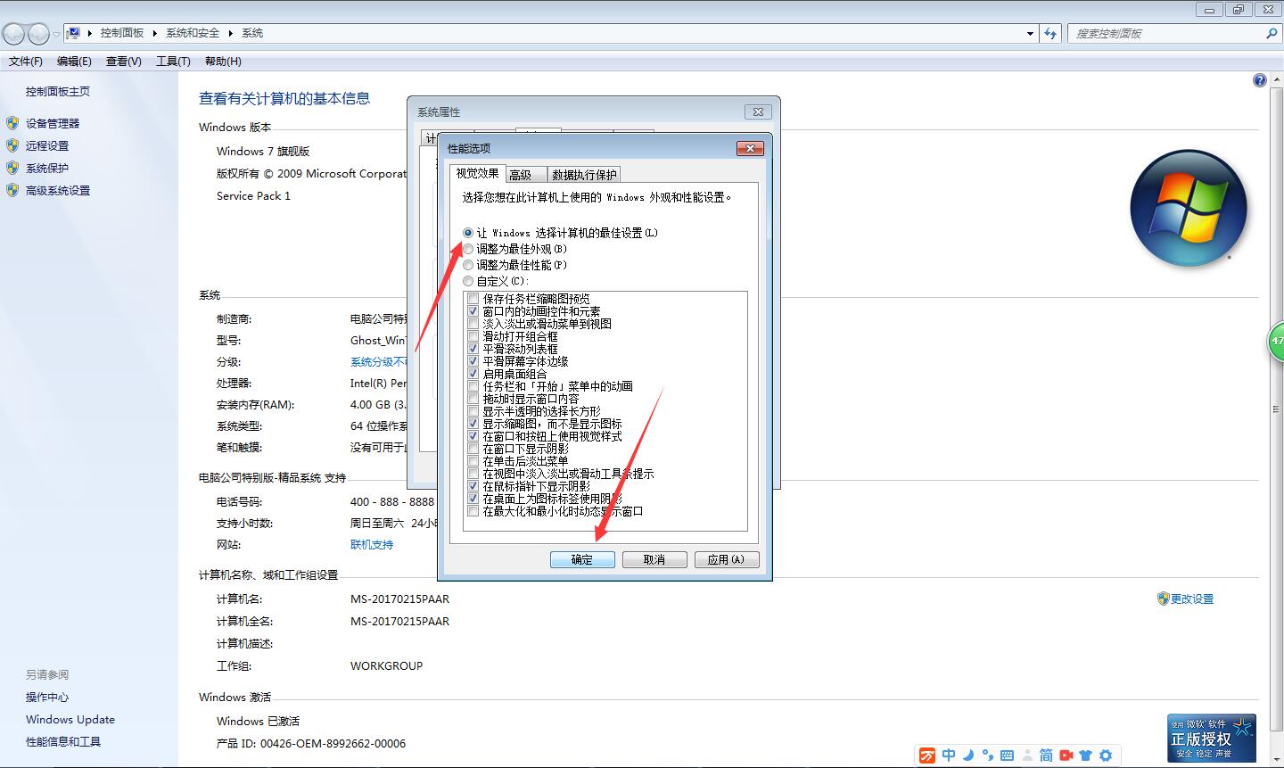The height and width of the screenshot is (768, 1284).
Task: Select 自定义 radio button
Action: click(x=469, y=281)
